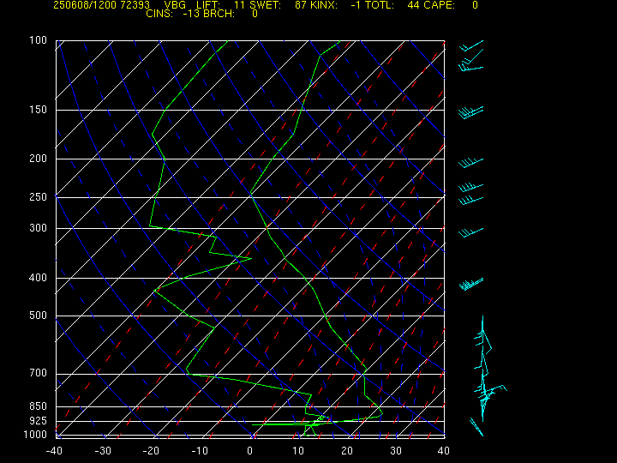This screenshot has height=463, width=617.
Task: Click the 10 temperature axis label
Action: coord(298,451)
